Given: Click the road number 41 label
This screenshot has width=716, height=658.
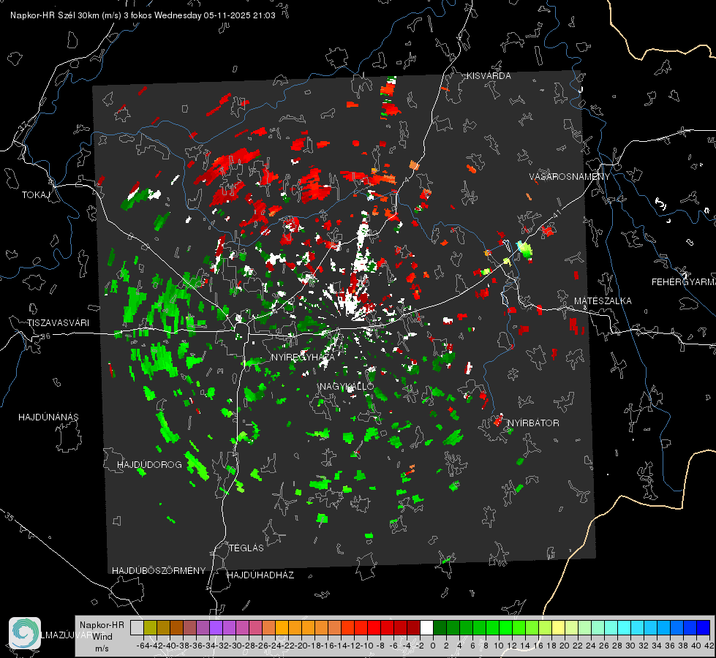Looking at the screenshot, I should (x=556, y=213).
